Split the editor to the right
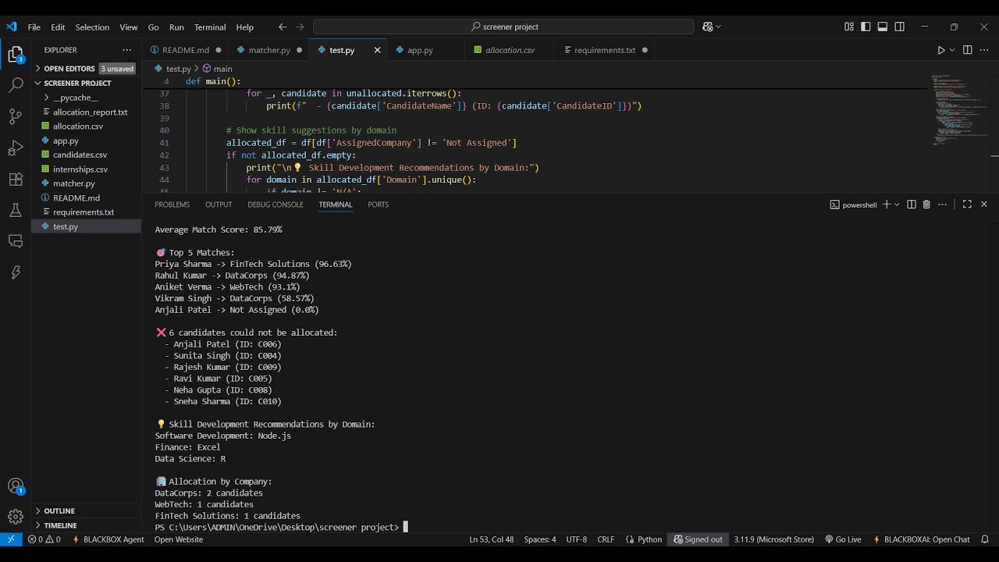 967,50
